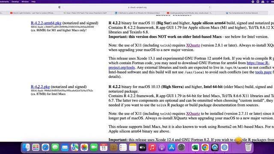This screenshot has width=274, height=154.
Task: Switch to Electric Light Orchestra YouTube tab
Action: [33, 13]
